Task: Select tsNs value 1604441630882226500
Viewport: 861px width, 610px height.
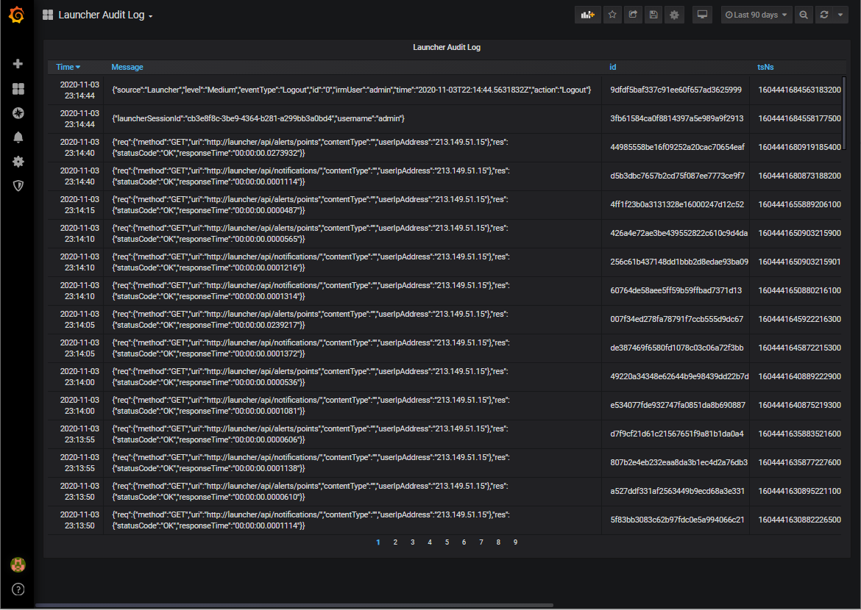Action: tap(799, 520)
